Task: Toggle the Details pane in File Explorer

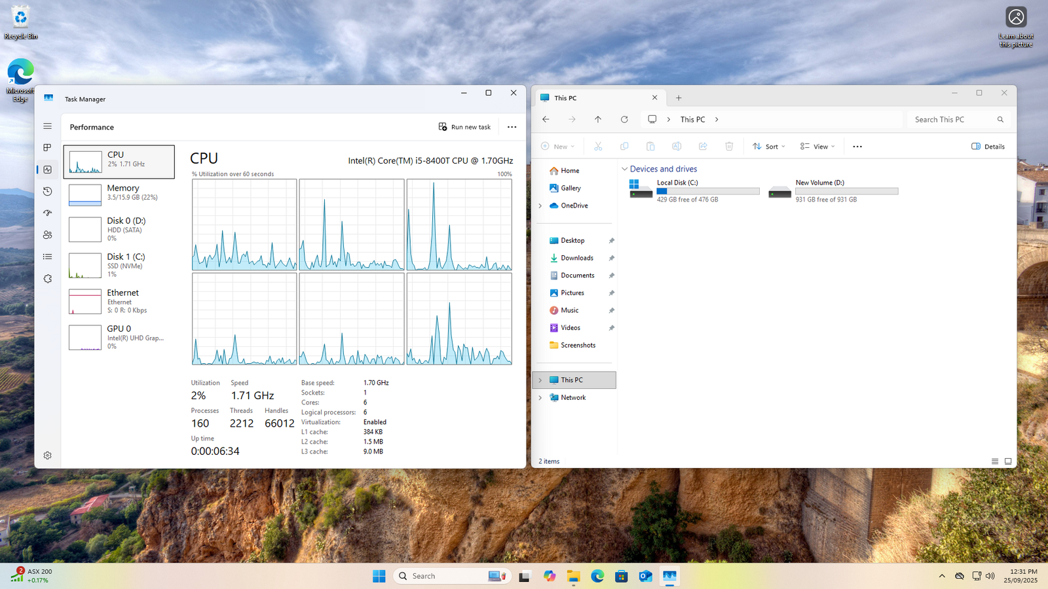Action: pos(988,147)
